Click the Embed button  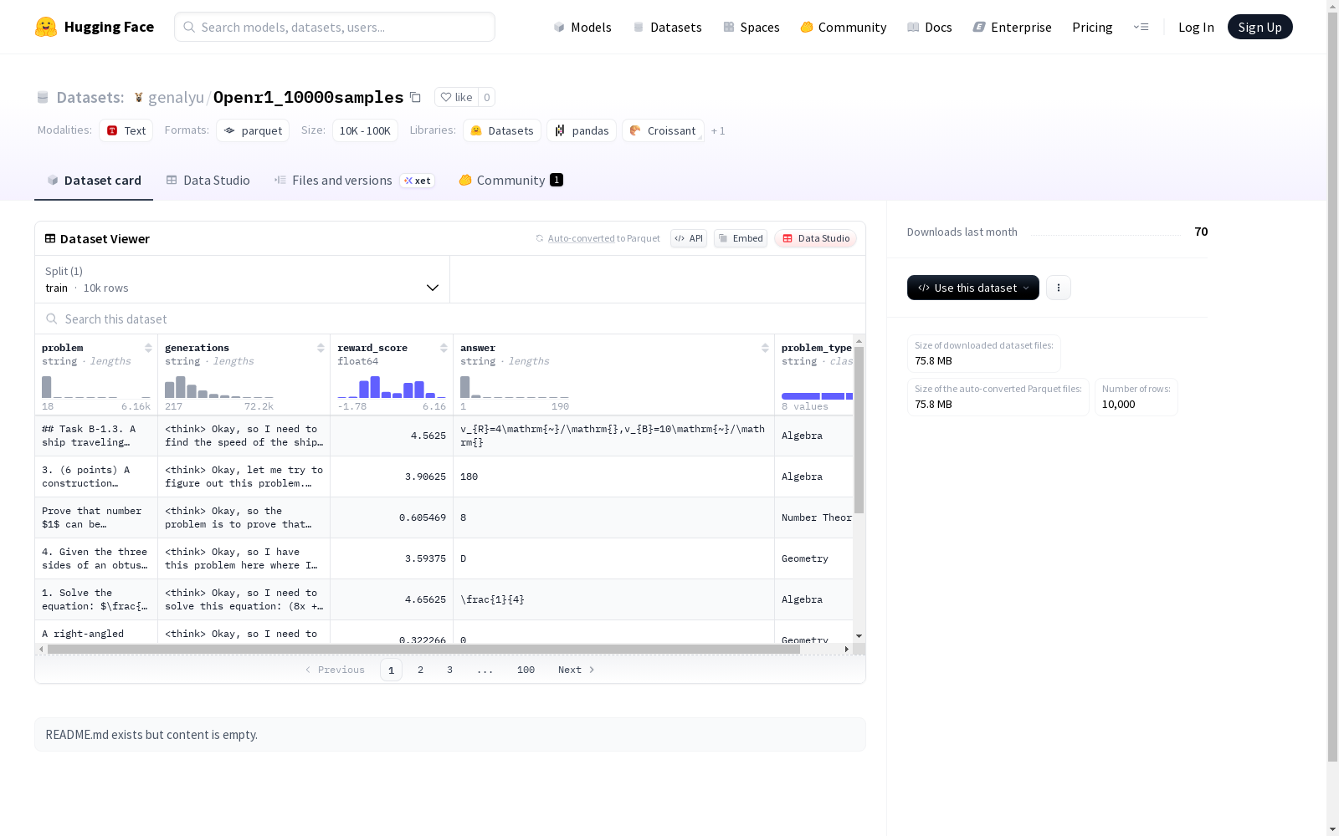click(741, 238)
